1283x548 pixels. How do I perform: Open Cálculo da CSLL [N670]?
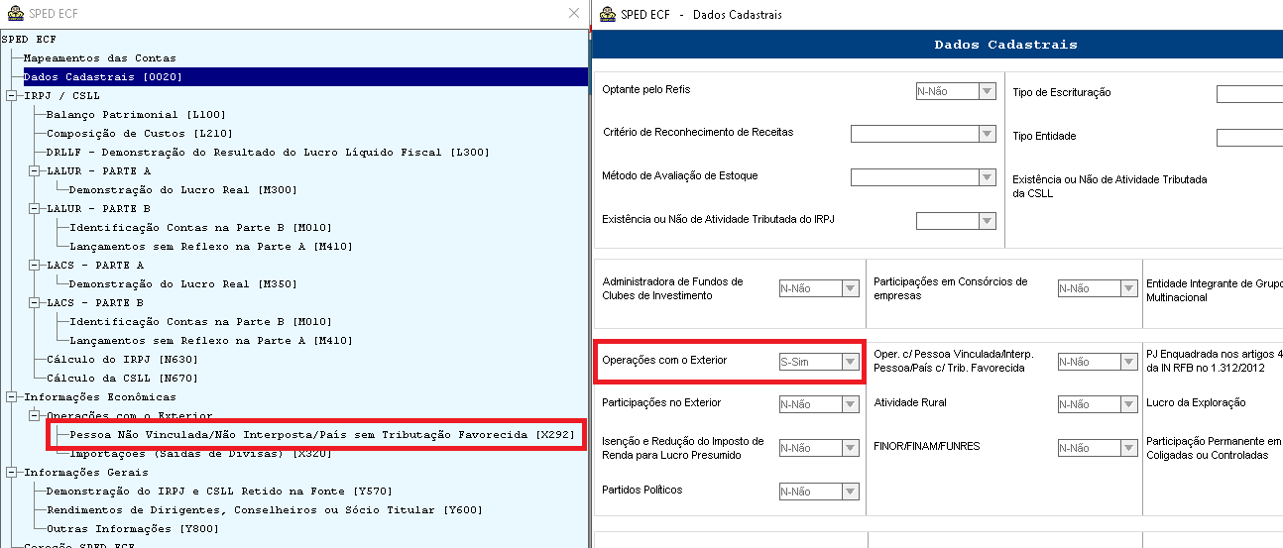tap(122, 379)
